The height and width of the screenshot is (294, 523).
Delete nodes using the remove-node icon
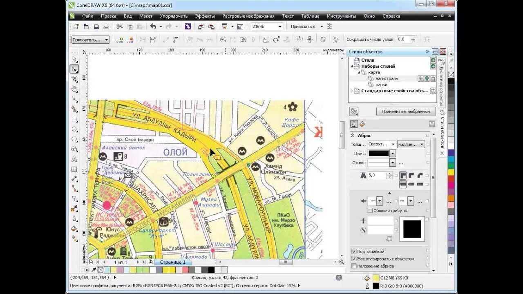(130, 40)
